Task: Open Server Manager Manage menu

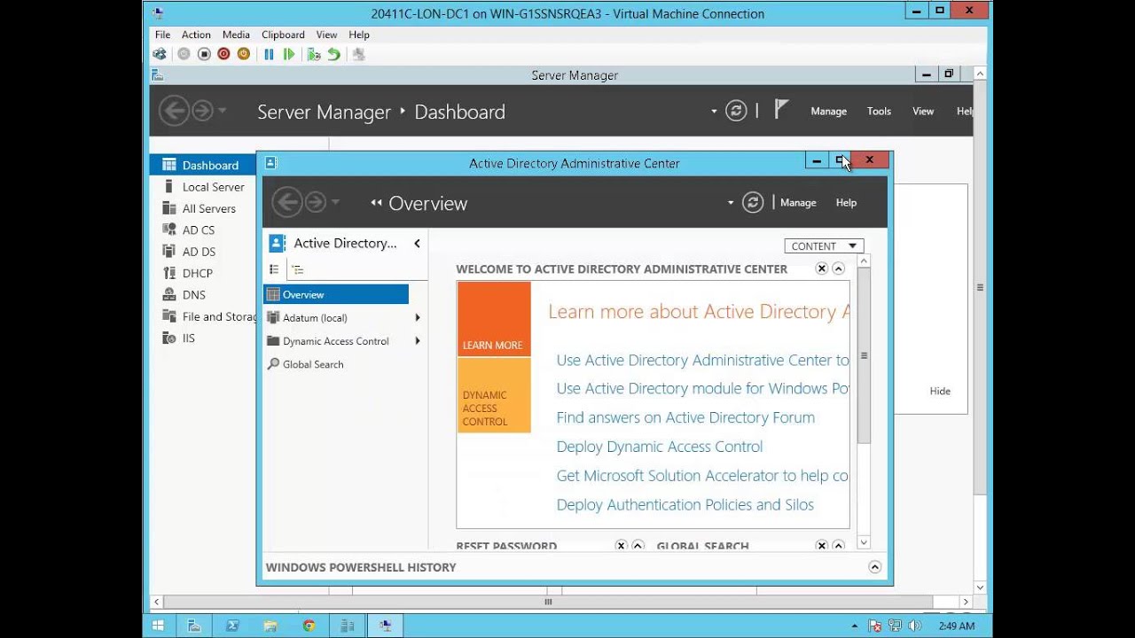Action: pyautogui.click(x=828, y=111)
